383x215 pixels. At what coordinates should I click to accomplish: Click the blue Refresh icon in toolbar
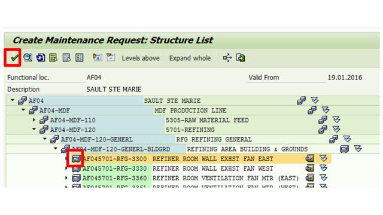pos(41,58)
